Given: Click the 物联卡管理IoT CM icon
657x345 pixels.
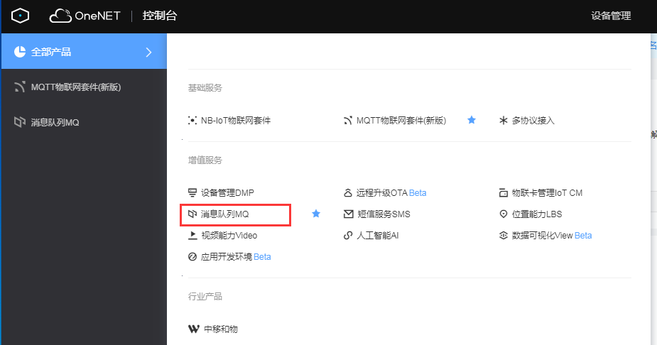Looking at the screenshot, I should [x=503, y=192].
